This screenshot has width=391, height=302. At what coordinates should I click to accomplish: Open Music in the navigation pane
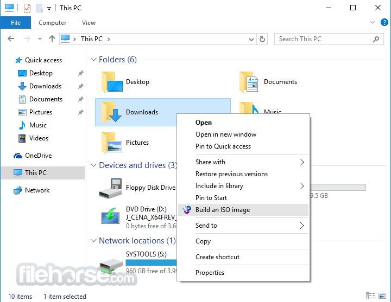tap(32, 125)
